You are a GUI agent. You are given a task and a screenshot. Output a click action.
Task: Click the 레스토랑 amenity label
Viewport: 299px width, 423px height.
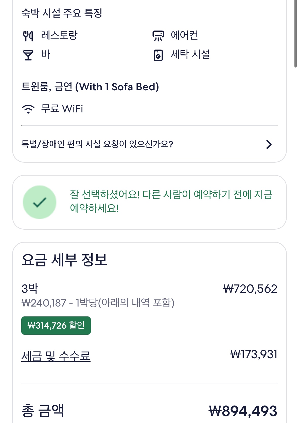coord(59,35)
